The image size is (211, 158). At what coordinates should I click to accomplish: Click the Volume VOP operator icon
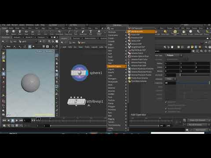(129, 44)
